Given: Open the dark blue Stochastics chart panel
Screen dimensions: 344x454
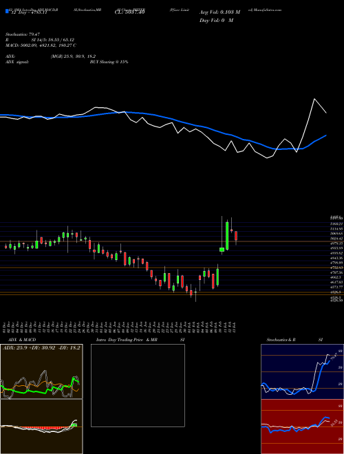Looking at the screenshot, I should pyautogui.click(x=302, y=371).
